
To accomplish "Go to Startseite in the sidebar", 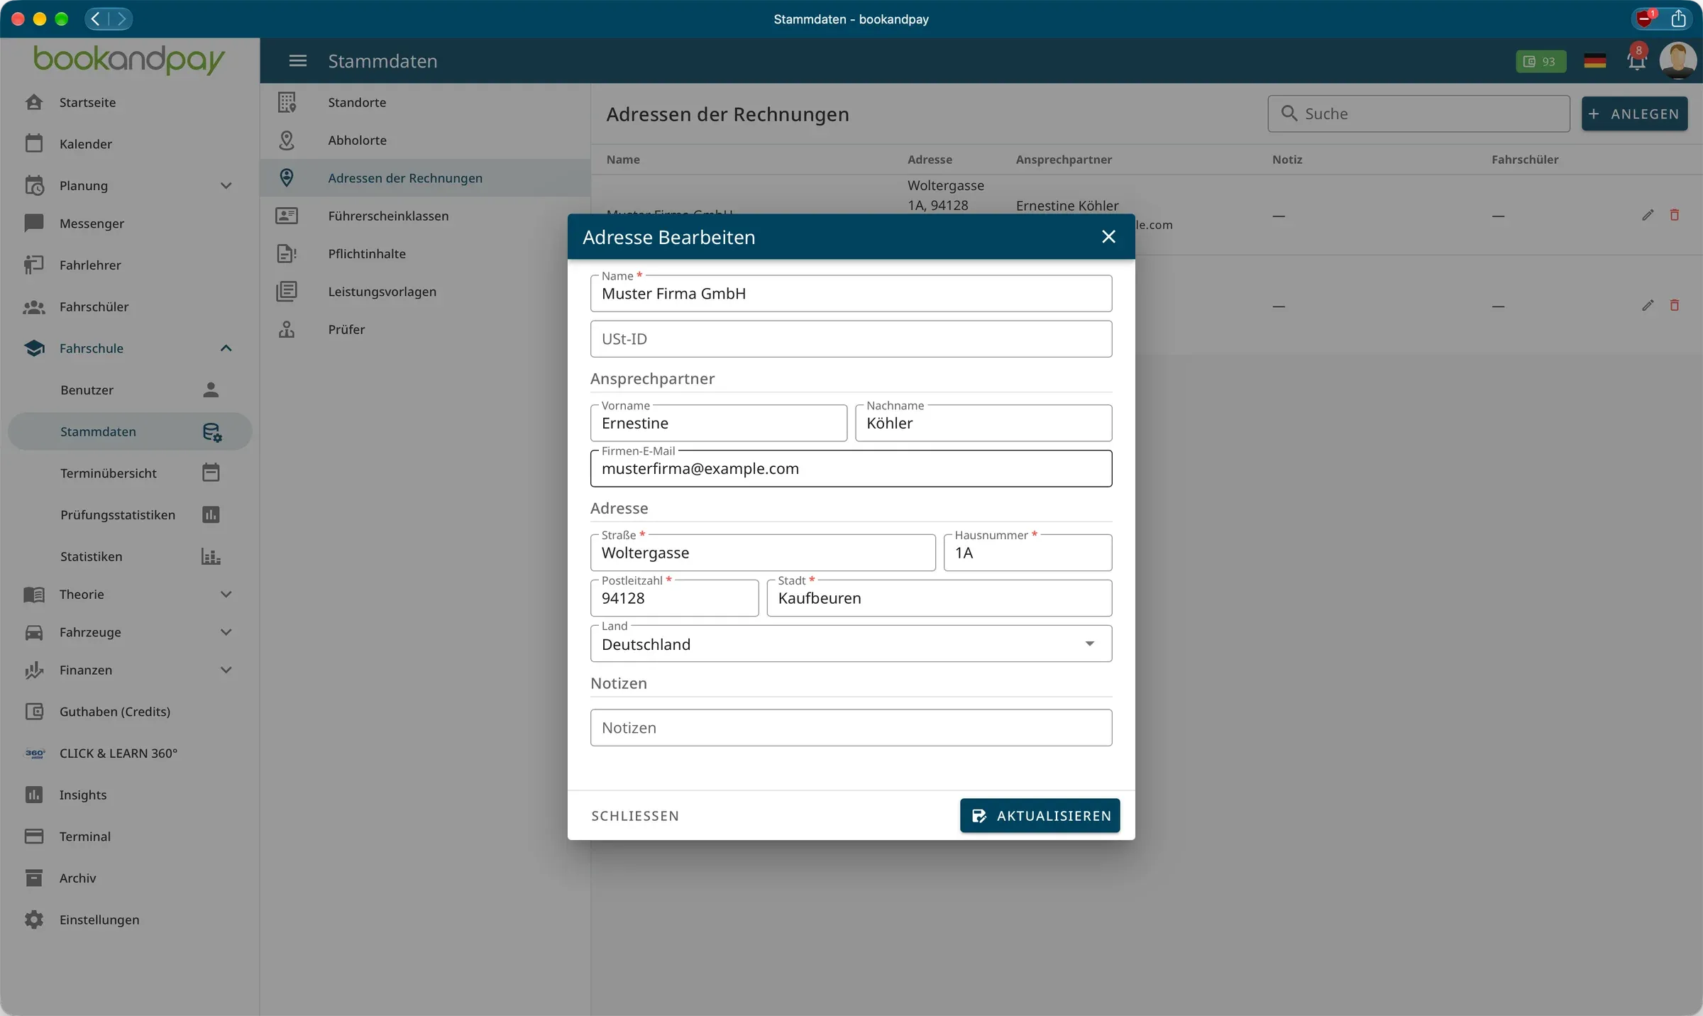I will (130, 102).
